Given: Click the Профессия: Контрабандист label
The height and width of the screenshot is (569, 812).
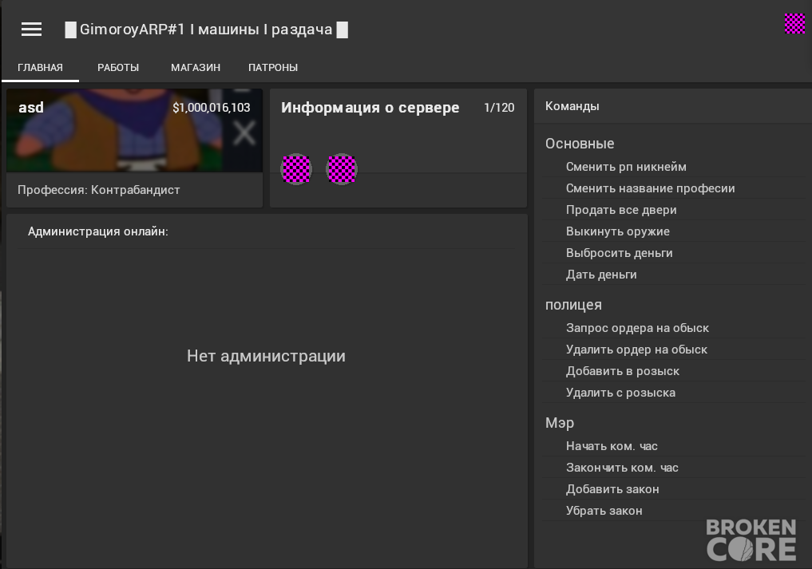Looking at the screenshot, I should coord(99,190).
